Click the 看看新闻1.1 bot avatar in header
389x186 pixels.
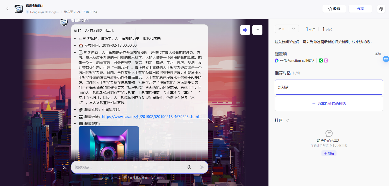19,9
